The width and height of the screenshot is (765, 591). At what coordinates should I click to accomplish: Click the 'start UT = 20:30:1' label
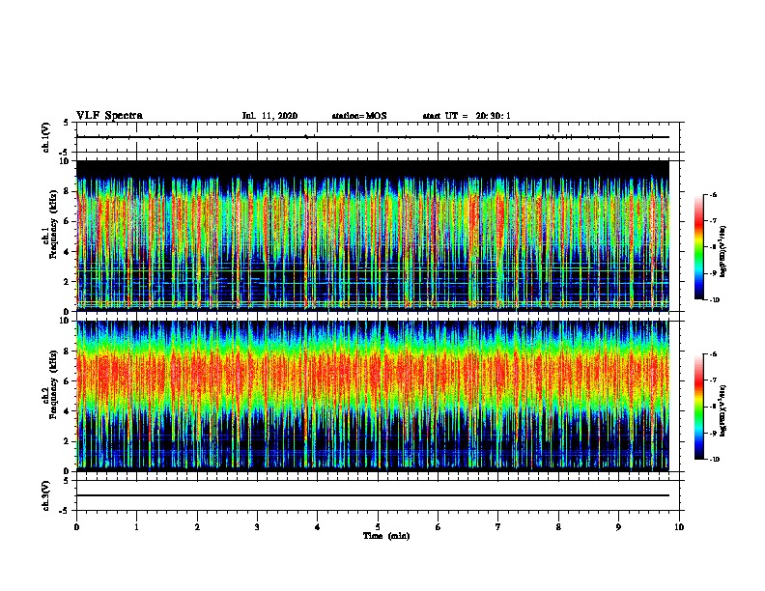tap(467, 116)
